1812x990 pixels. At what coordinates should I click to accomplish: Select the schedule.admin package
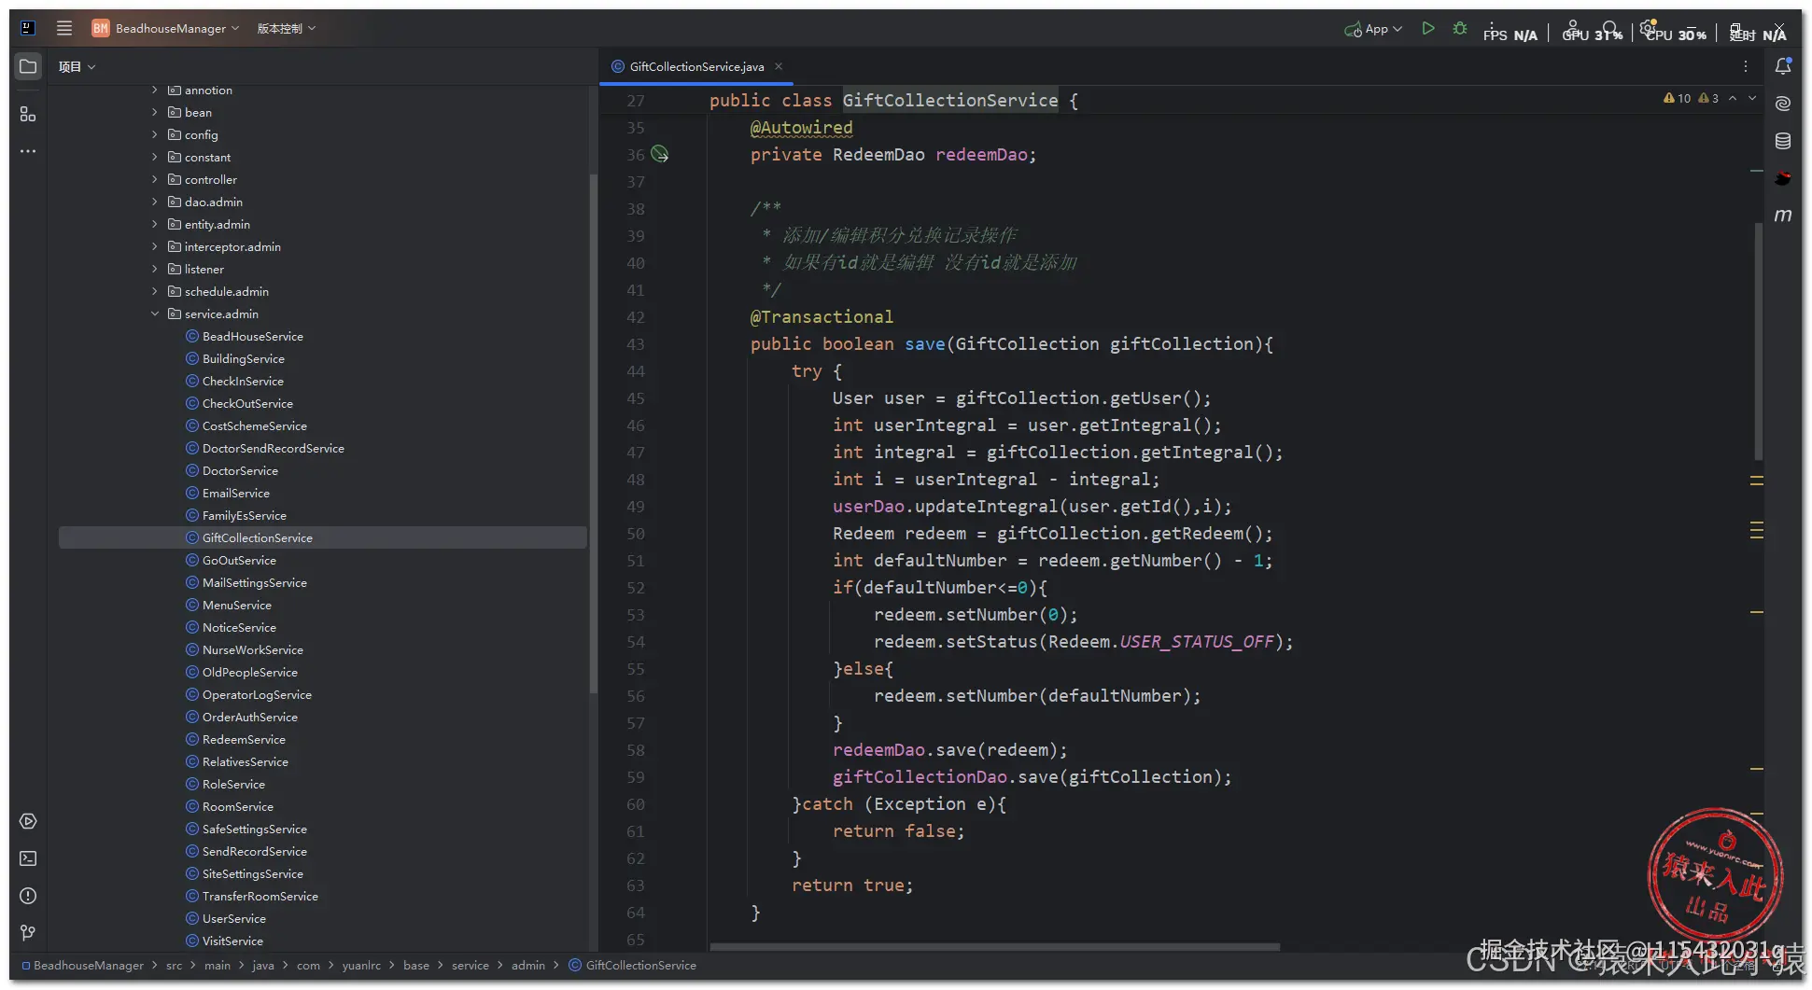point(226,291)
